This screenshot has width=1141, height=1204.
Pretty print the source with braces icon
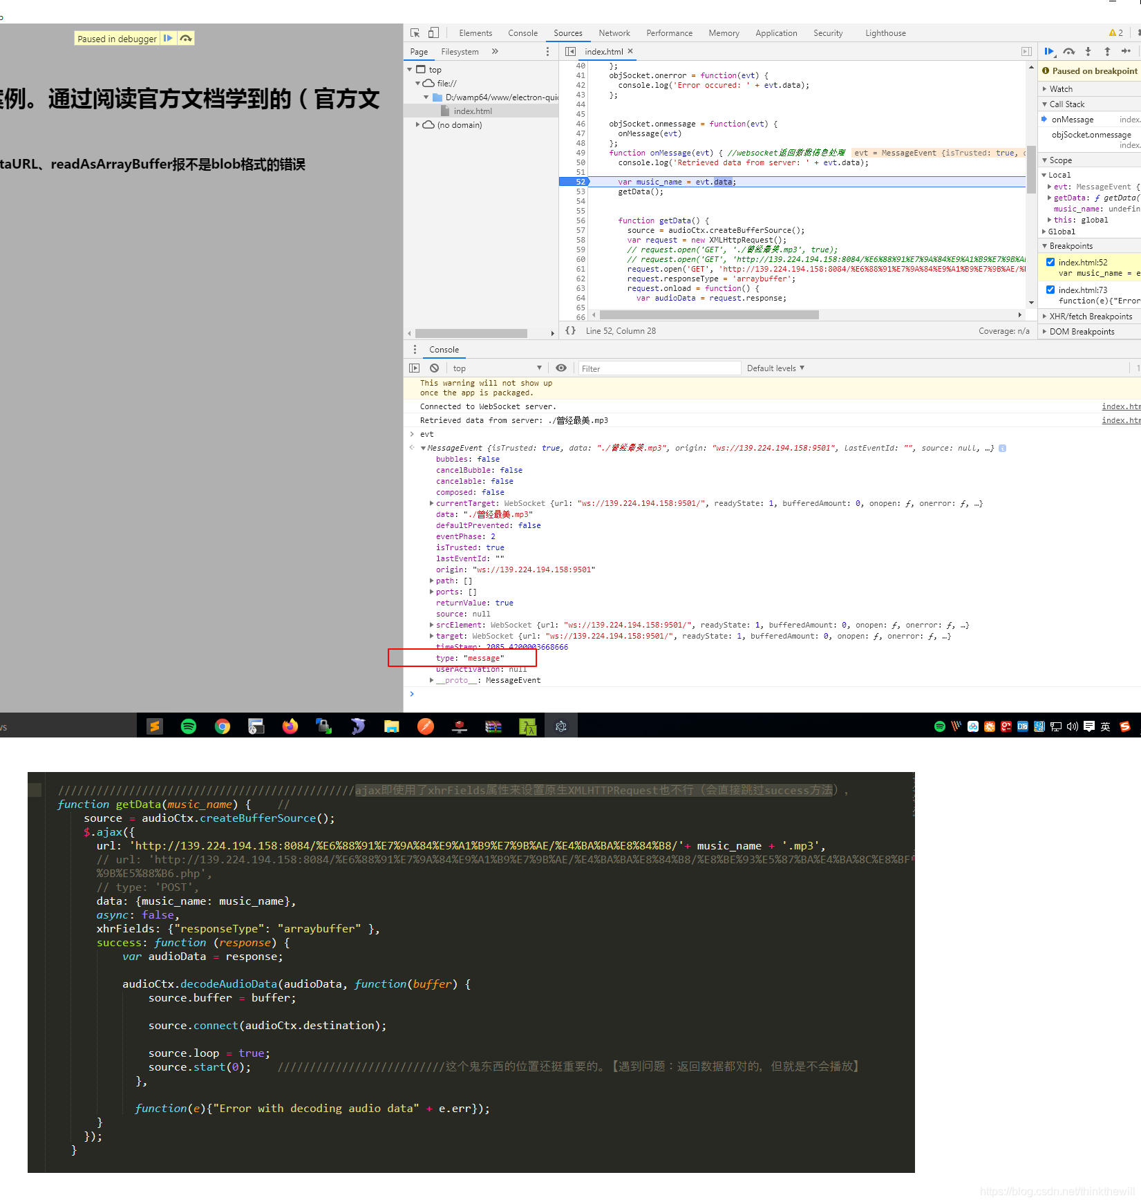click(x=570, y=330)
